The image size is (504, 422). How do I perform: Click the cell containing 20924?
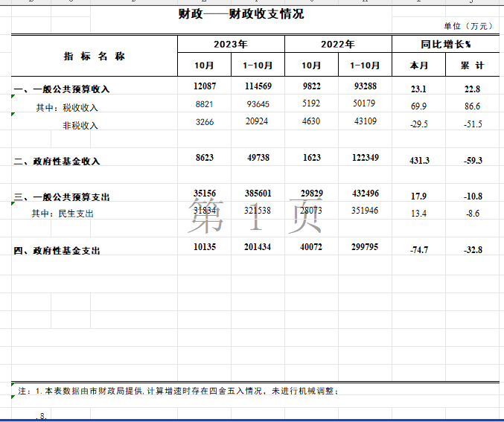(x=257, y=121)
